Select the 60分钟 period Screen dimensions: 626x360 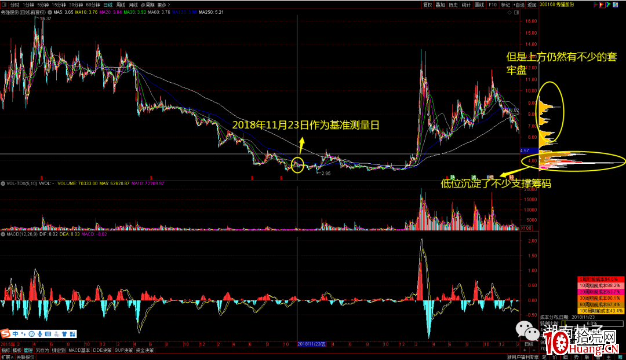[93, 5]
